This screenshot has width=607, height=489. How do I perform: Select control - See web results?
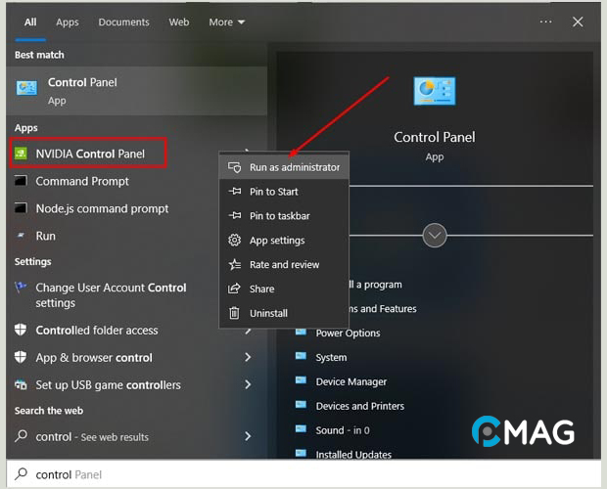pyautogui.click(x=92, y=437)
